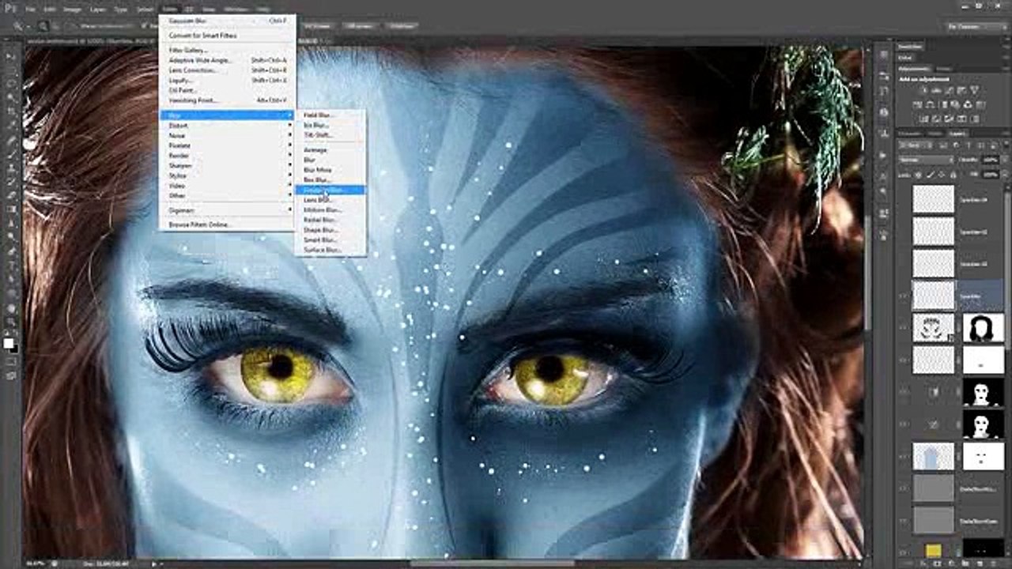The image size is (1012, 569).
Task: Choose Browse Filters Online
Action: [227, 224]
